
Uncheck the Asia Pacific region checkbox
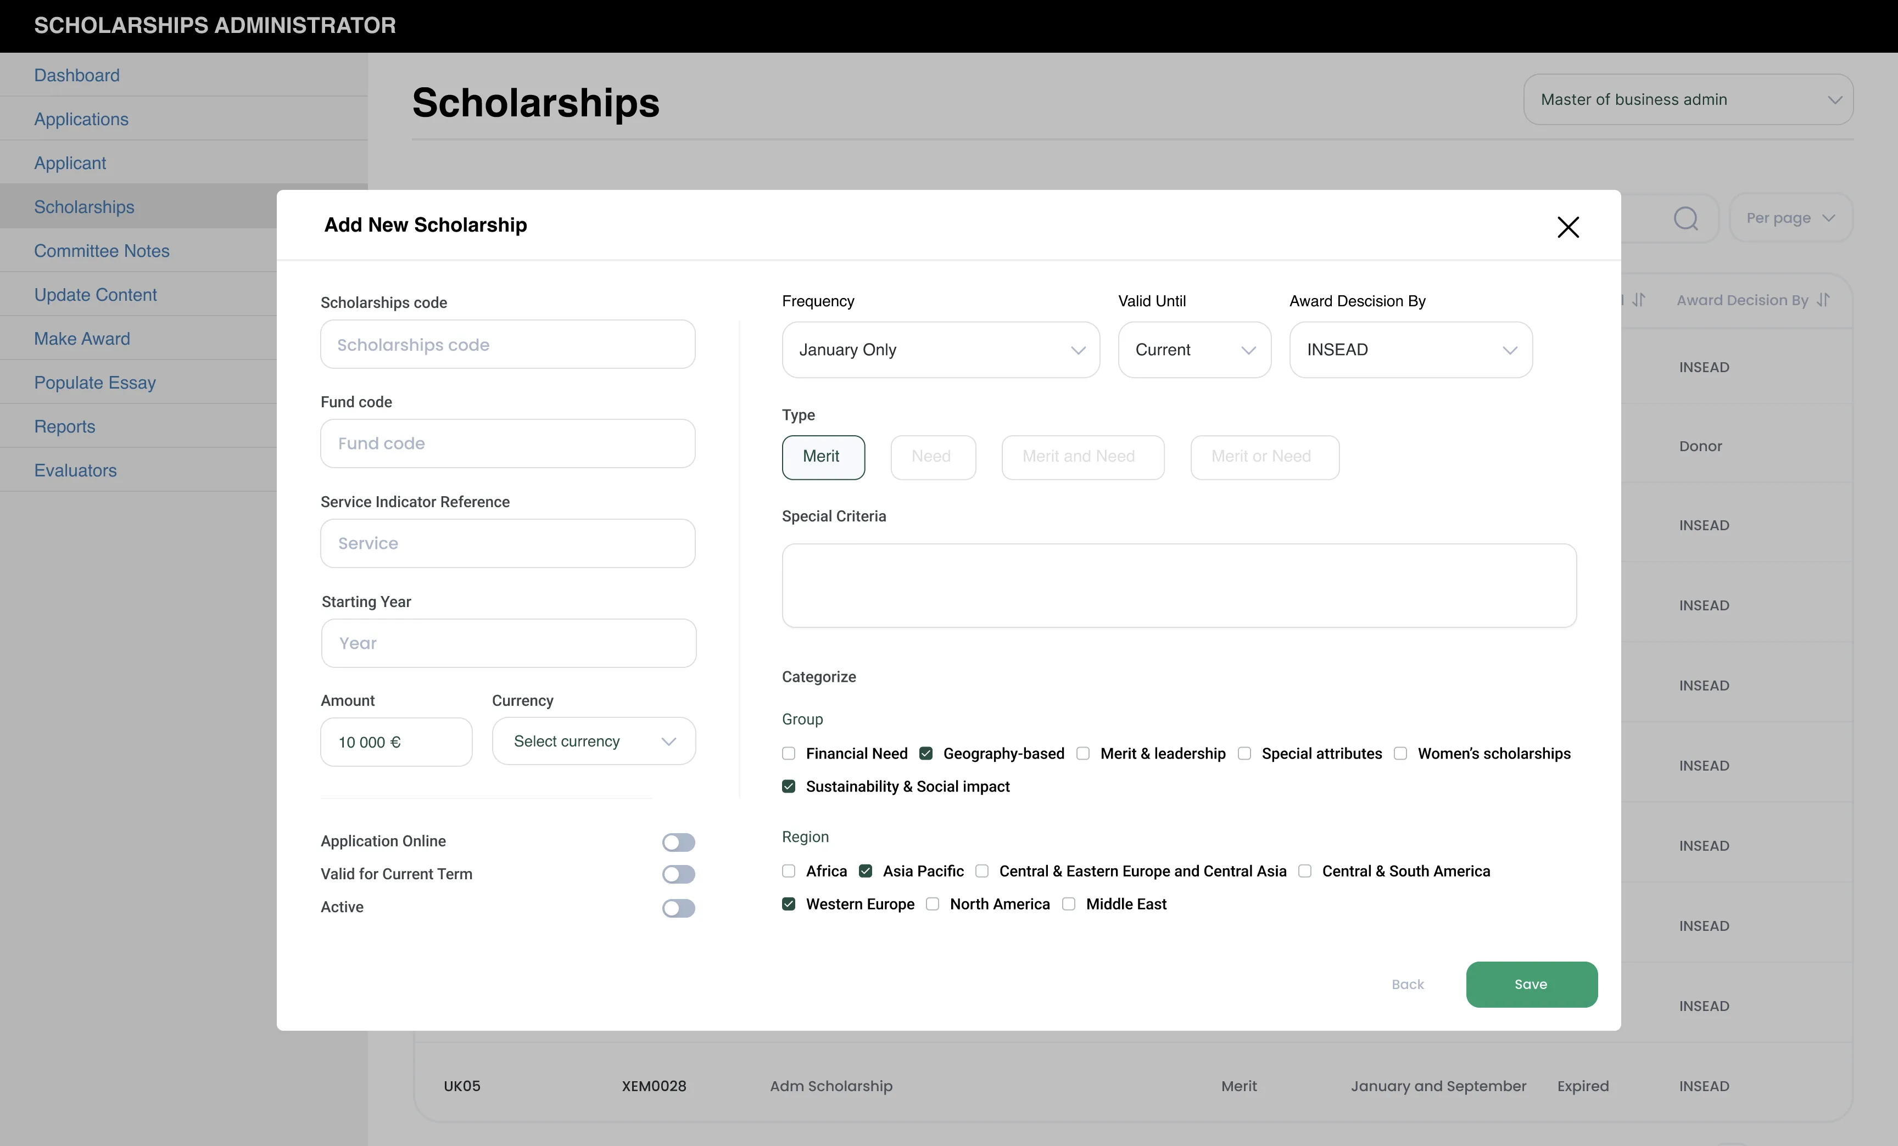(865, 871)
